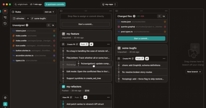The height and width of the screenshot is (108, 206).
Task: Click 3 upstream commits button
Action: point(55,4)
